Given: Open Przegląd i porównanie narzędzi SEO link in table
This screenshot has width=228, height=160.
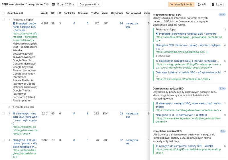Looking at the screenshot, I should point(25,27).
